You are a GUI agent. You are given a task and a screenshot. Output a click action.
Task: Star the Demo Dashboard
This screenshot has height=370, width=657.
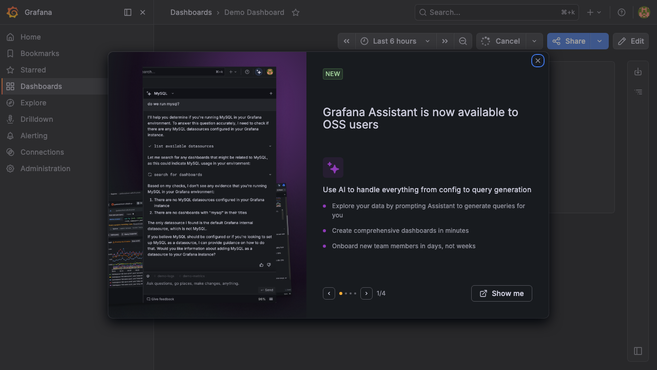click(296, 12)
